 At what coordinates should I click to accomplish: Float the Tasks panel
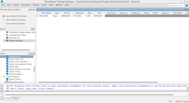coord(32,53)
